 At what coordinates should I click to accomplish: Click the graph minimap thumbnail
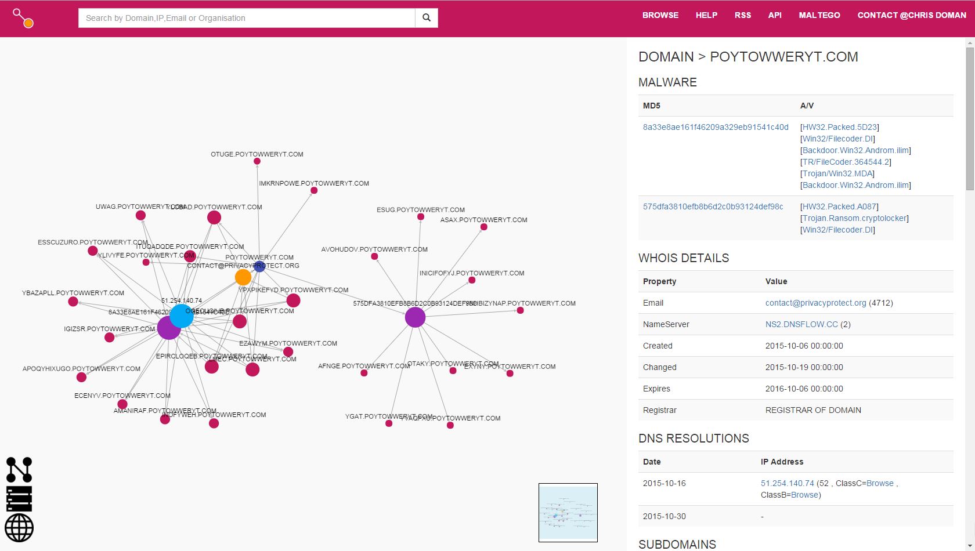click(568, 513)
